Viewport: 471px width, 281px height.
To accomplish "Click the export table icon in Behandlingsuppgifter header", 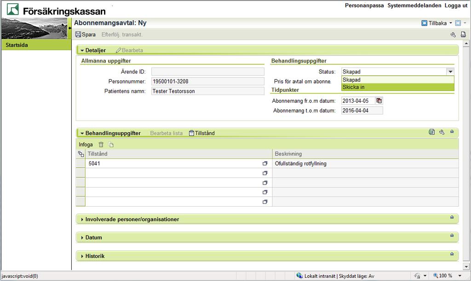I will click(x=431, y=132).
